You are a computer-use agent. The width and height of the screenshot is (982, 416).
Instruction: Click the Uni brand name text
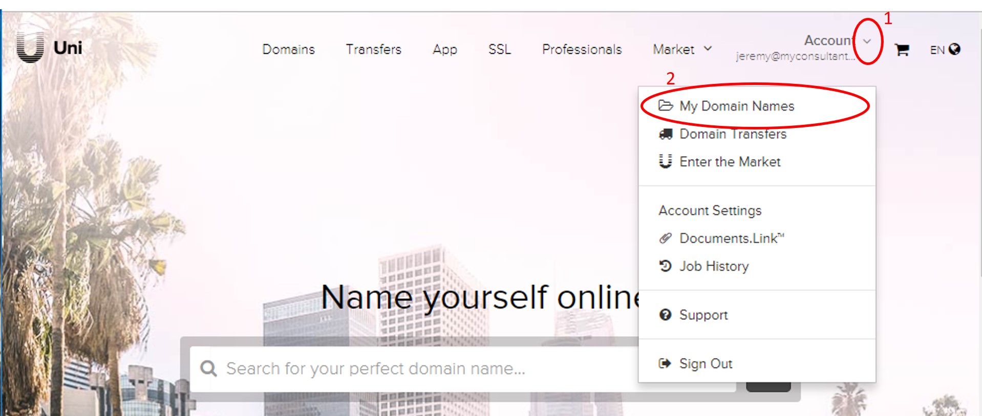[x=68, y=48]
